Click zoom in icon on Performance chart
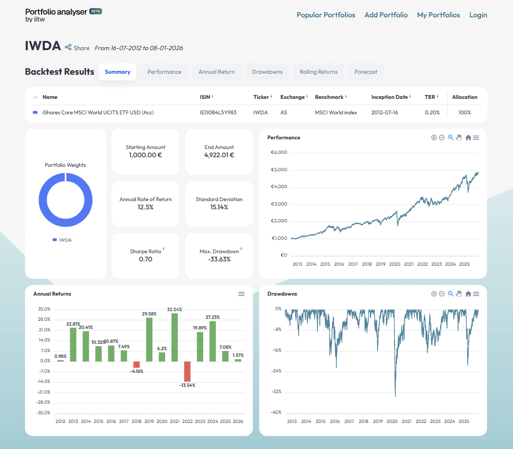This screenshot has width=513, height=449. point(434,137)
